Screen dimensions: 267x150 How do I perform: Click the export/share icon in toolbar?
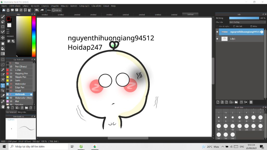(x=8, y=10)
